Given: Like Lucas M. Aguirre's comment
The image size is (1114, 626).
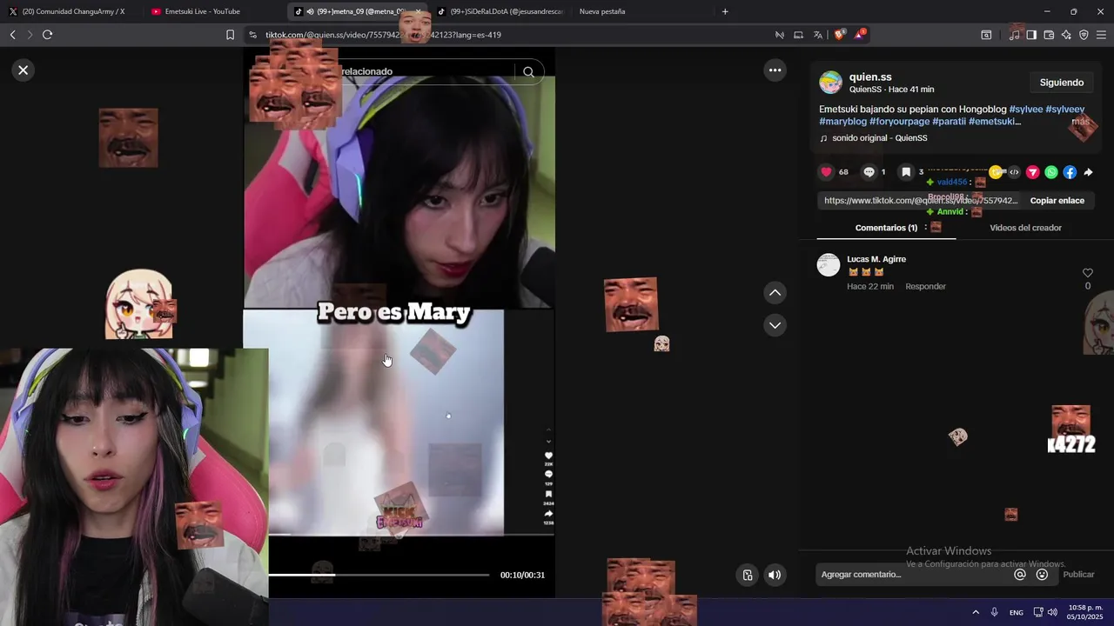Looking at the screenshot, I should click(x=1087, y=273).
